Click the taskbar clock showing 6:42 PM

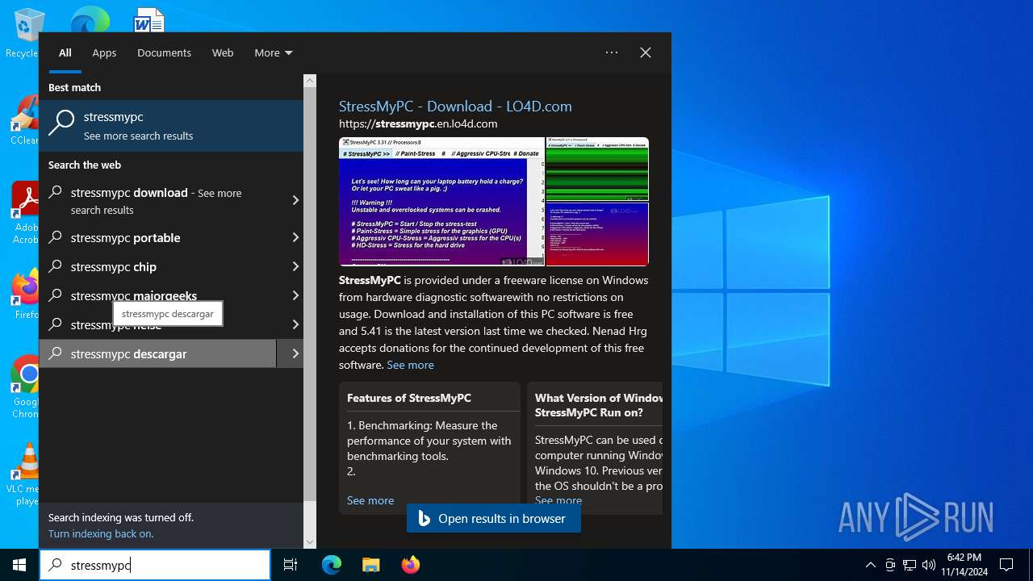click(964, 565)
